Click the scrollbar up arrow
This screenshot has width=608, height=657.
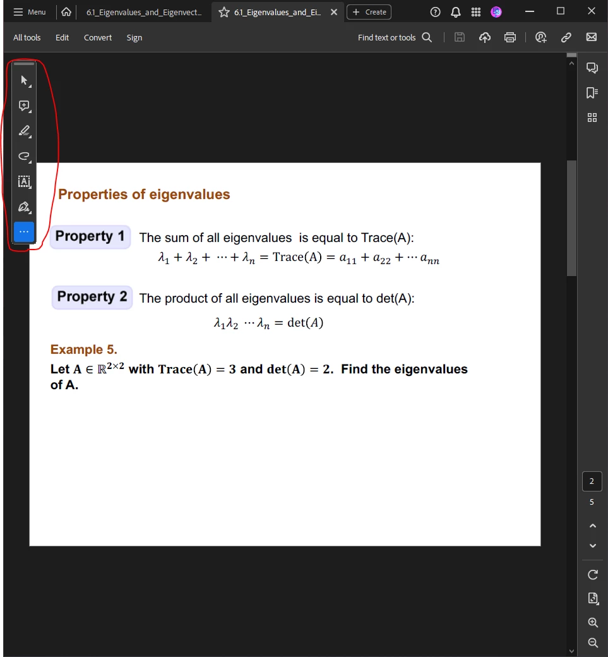point(571,63)
